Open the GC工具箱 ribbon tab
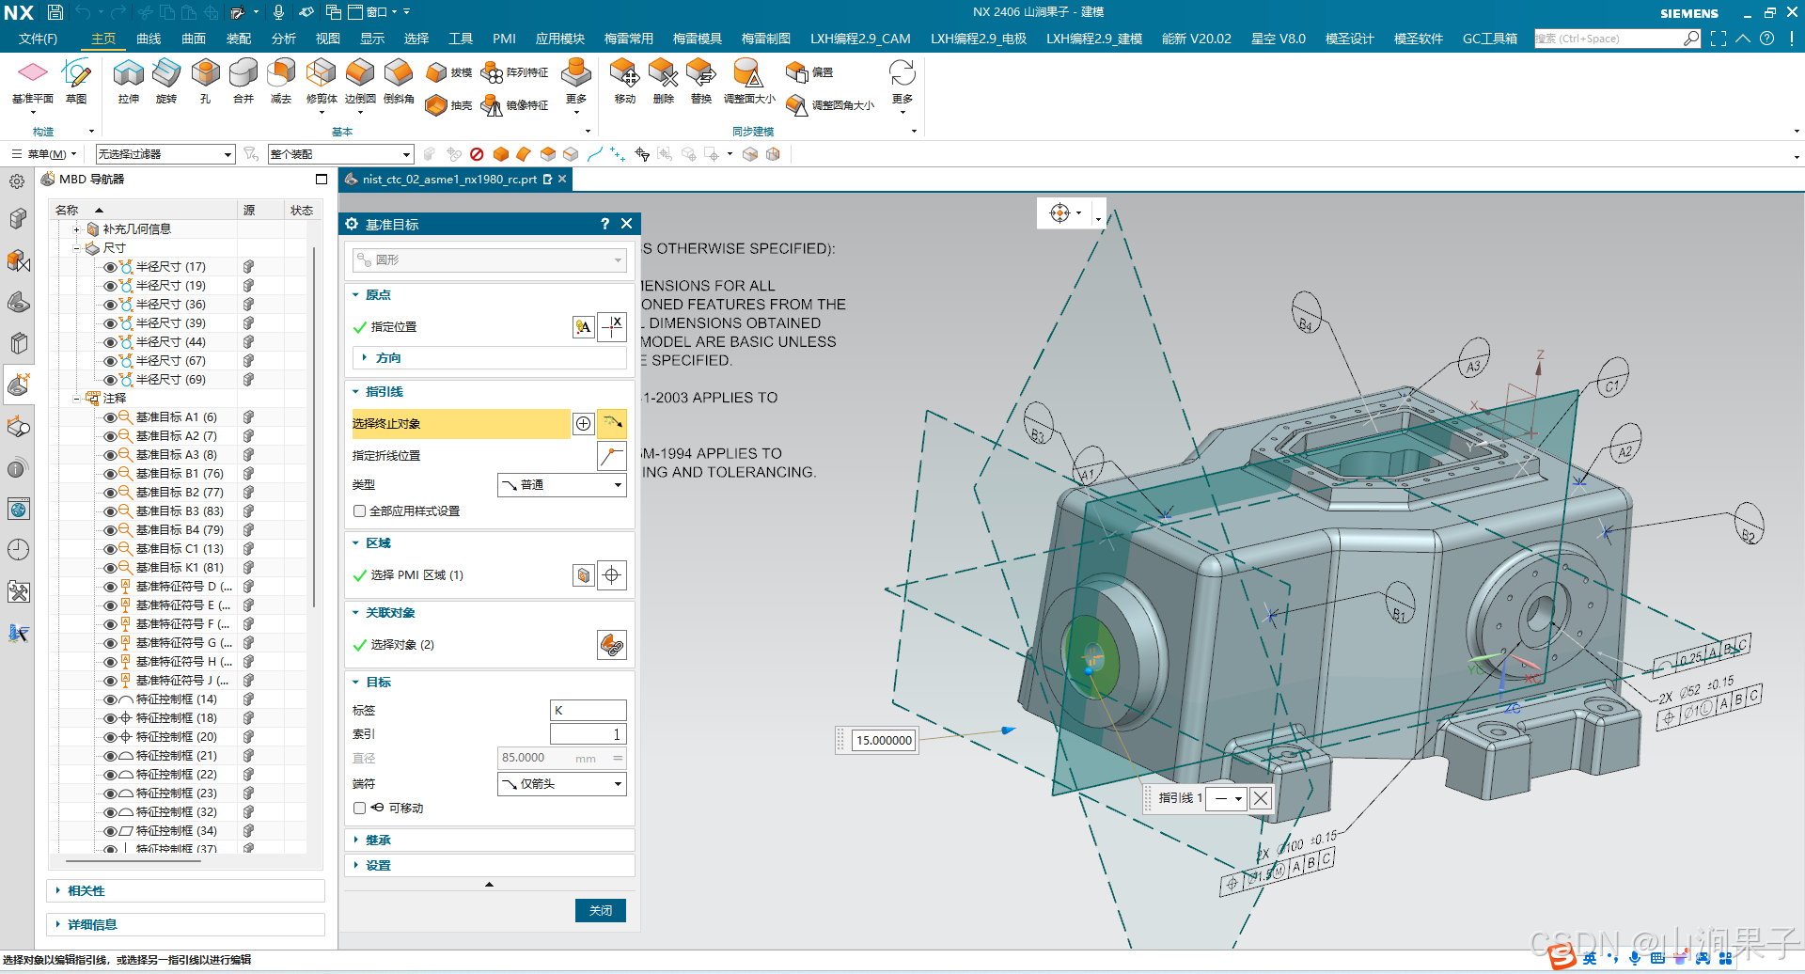This screenshot has height=974, width=1805. point(1490,39)
